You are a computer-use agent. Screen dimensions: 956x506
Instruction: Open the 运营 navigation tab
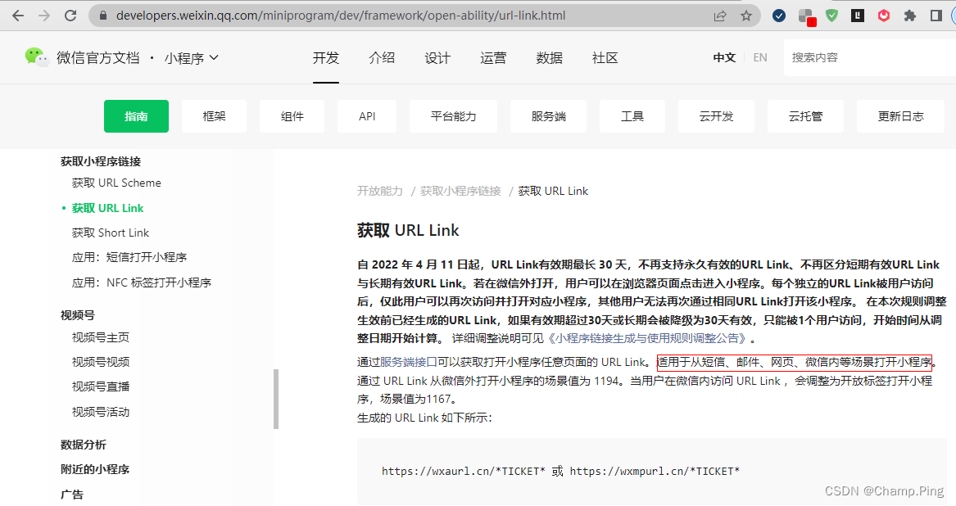(x=493, y=58)
